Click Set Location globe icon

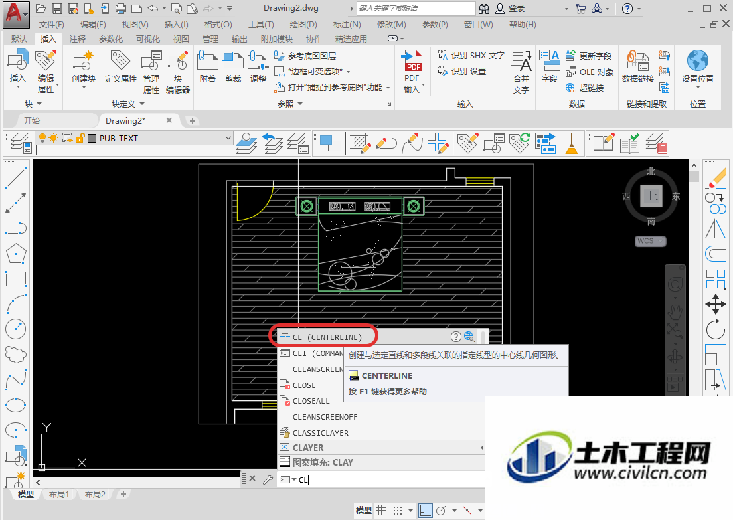(697, 61)
